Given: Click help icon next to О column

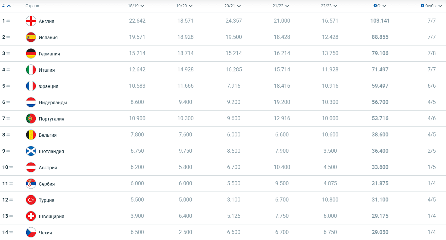Looking at the screenshot, I should [x=375, y=6].
